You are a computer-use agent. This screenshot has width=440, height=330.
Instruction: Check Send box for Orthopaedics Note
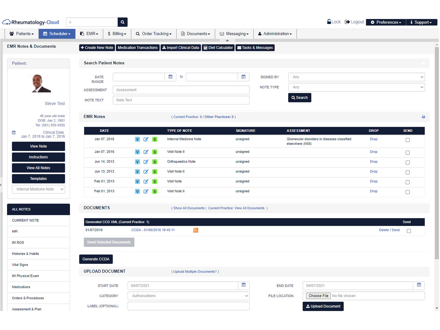(x=408, y=163)
